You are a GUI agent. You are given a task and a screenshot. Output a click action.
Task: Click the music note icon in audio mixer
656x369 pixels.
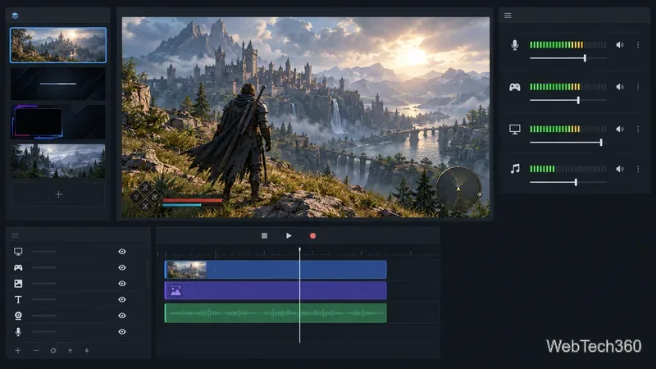pos(515,169)
